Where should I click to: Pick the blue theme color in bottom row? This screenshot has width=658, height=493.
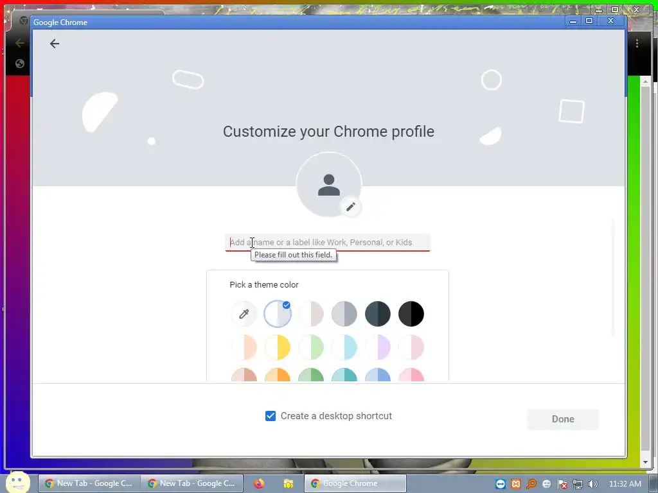coord(378,375)
